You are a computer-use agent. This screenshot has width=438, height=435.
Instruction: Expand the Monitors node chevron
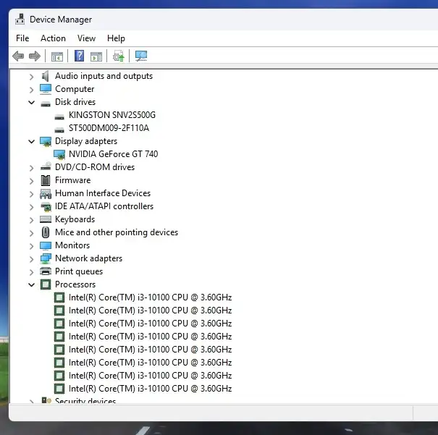(32, 246)
